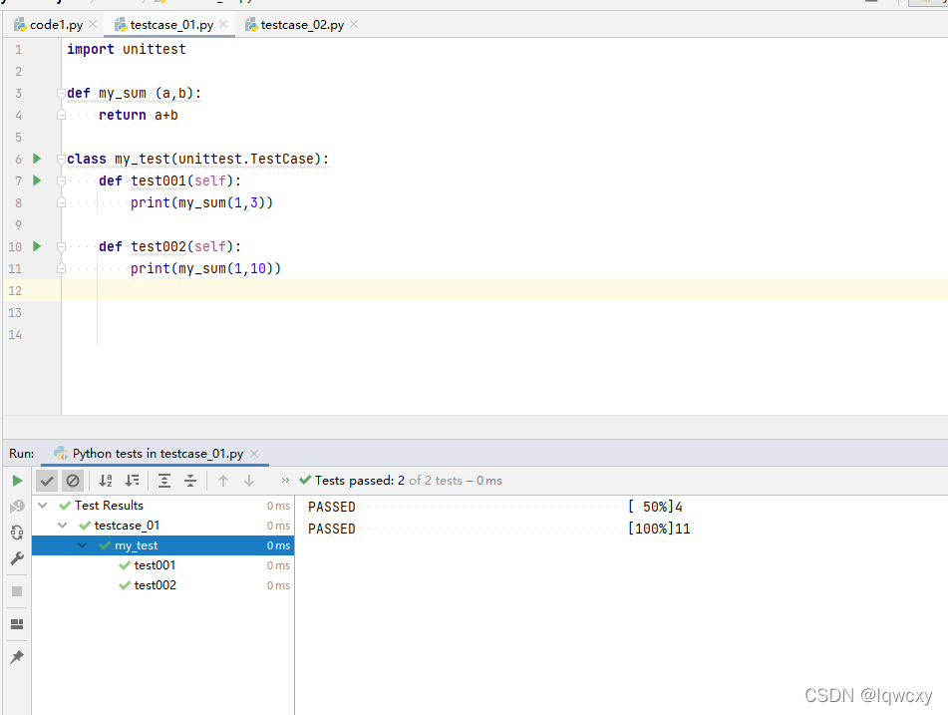Run my_test class from line 6 gutter
Viewport: 948px width, 715px height.
(x=37, y=159)
